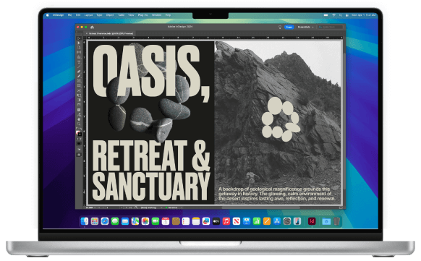Screen dimensions: 421x261
Task: Select the Pencil tool
Action: tap(79, 76)
